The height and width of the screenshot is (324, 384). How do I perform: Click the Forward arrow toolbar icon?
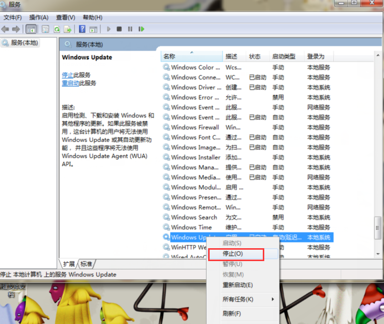[16, 29]
